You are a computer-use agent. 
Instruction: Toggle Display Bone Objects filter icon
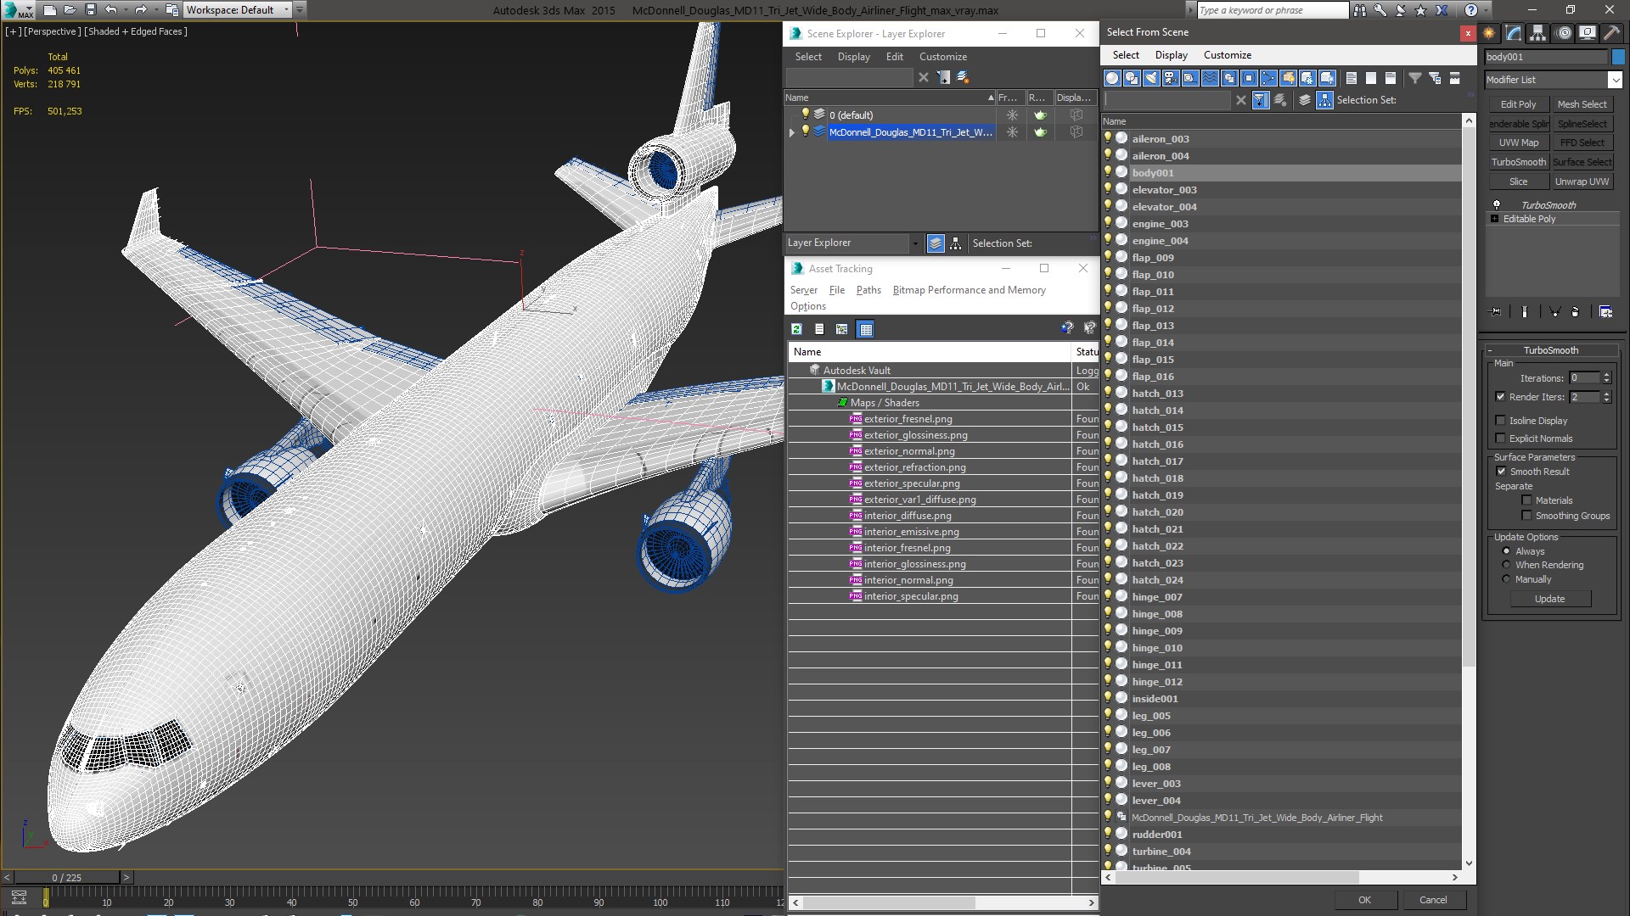[x=1268, y=78]
